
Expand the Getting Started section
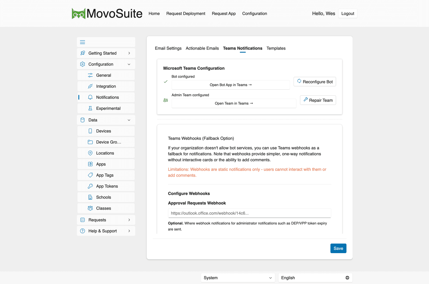(x=129, y=53)
